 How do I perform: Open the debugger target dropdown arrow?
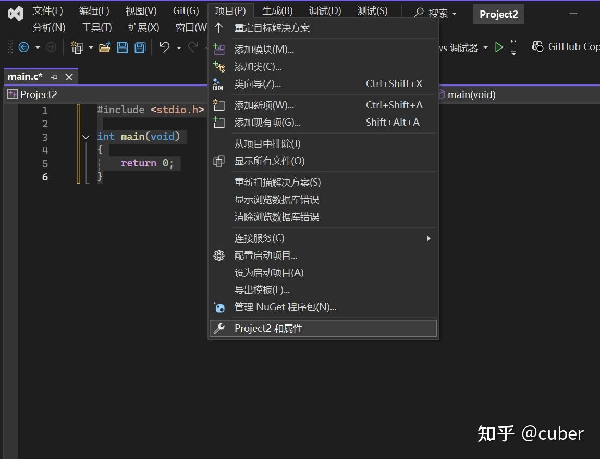click(x=485, y=48)
